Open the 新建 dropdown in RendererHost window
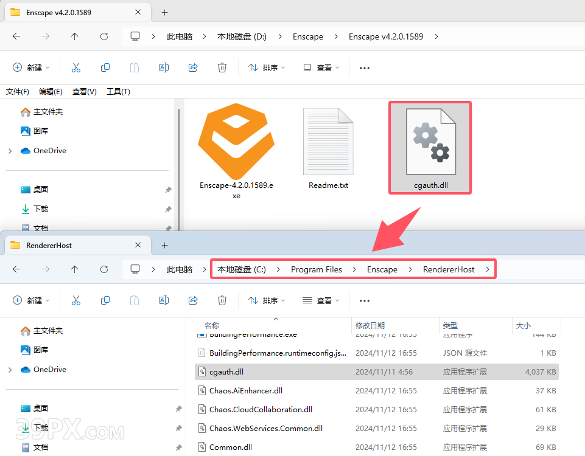585x456 pixels. [32, 300]
